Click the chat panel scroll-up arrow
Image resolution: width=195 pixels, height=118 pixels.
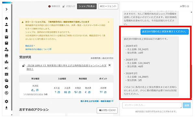pos(191,12)
